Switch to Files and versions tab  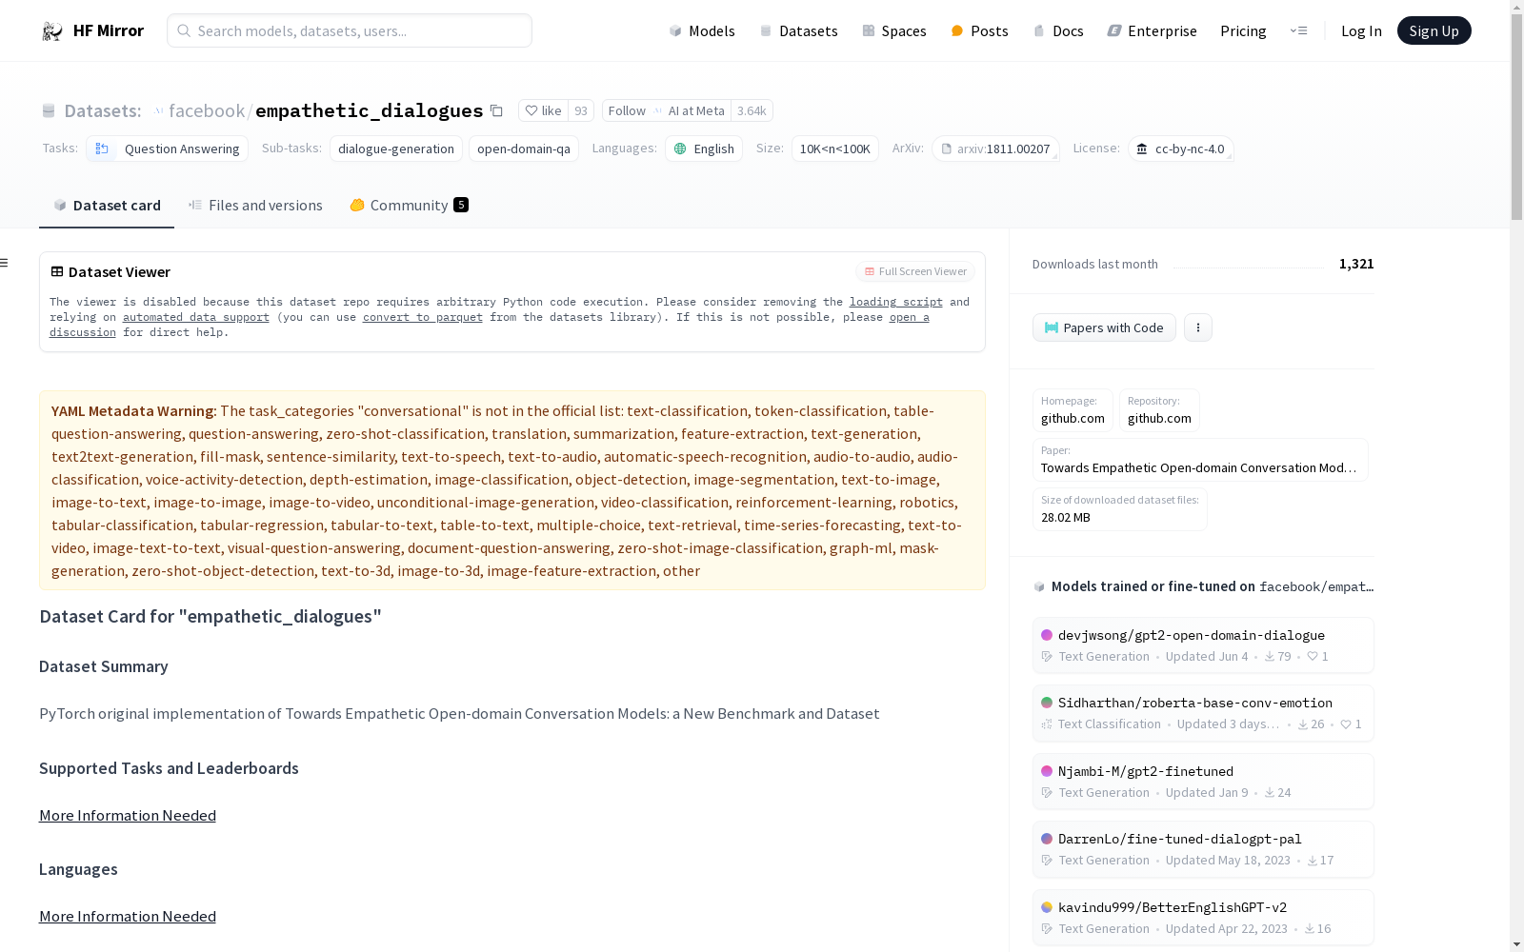click(255, 206)
